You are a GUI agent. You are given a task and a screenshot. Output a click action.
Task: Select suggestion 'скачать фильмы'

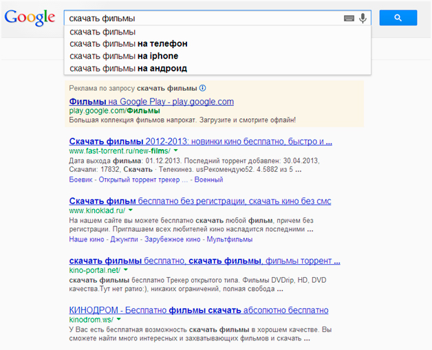click(x=217, y=32)
